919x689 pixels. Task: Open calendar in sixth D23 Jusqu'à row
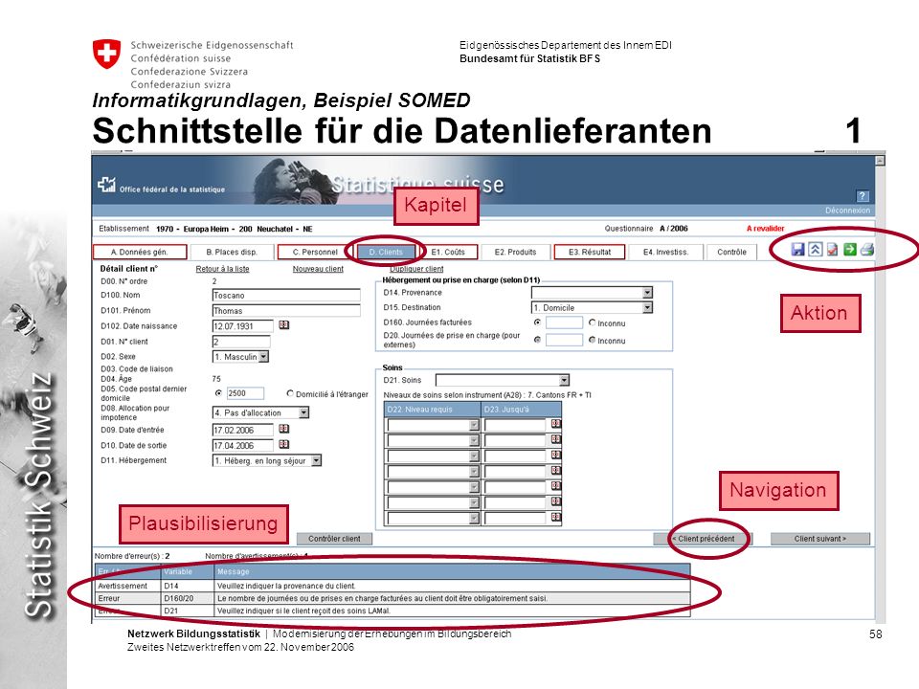pyautogui.click(x=556, y=502)
